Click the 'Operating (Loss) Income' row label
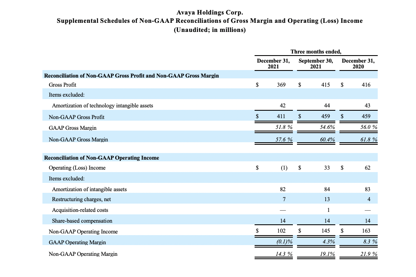The width and height of the screenshot is (416, 277). click(x=77, y=168)
